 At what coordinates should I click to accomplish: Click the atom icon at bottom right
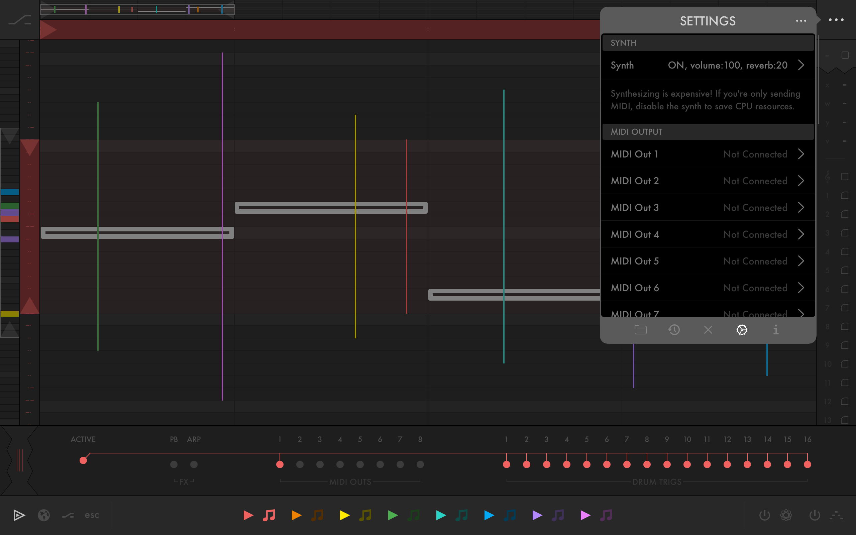(786, 515)
